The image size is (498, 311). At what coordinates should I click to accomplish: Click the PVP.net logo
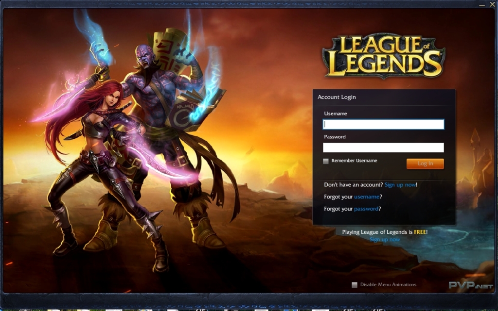click(471, 285)
